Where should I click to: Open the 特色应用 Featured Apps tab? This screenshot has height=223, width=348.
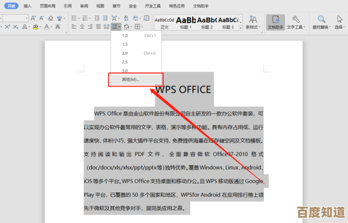click(x=177, y=6)
